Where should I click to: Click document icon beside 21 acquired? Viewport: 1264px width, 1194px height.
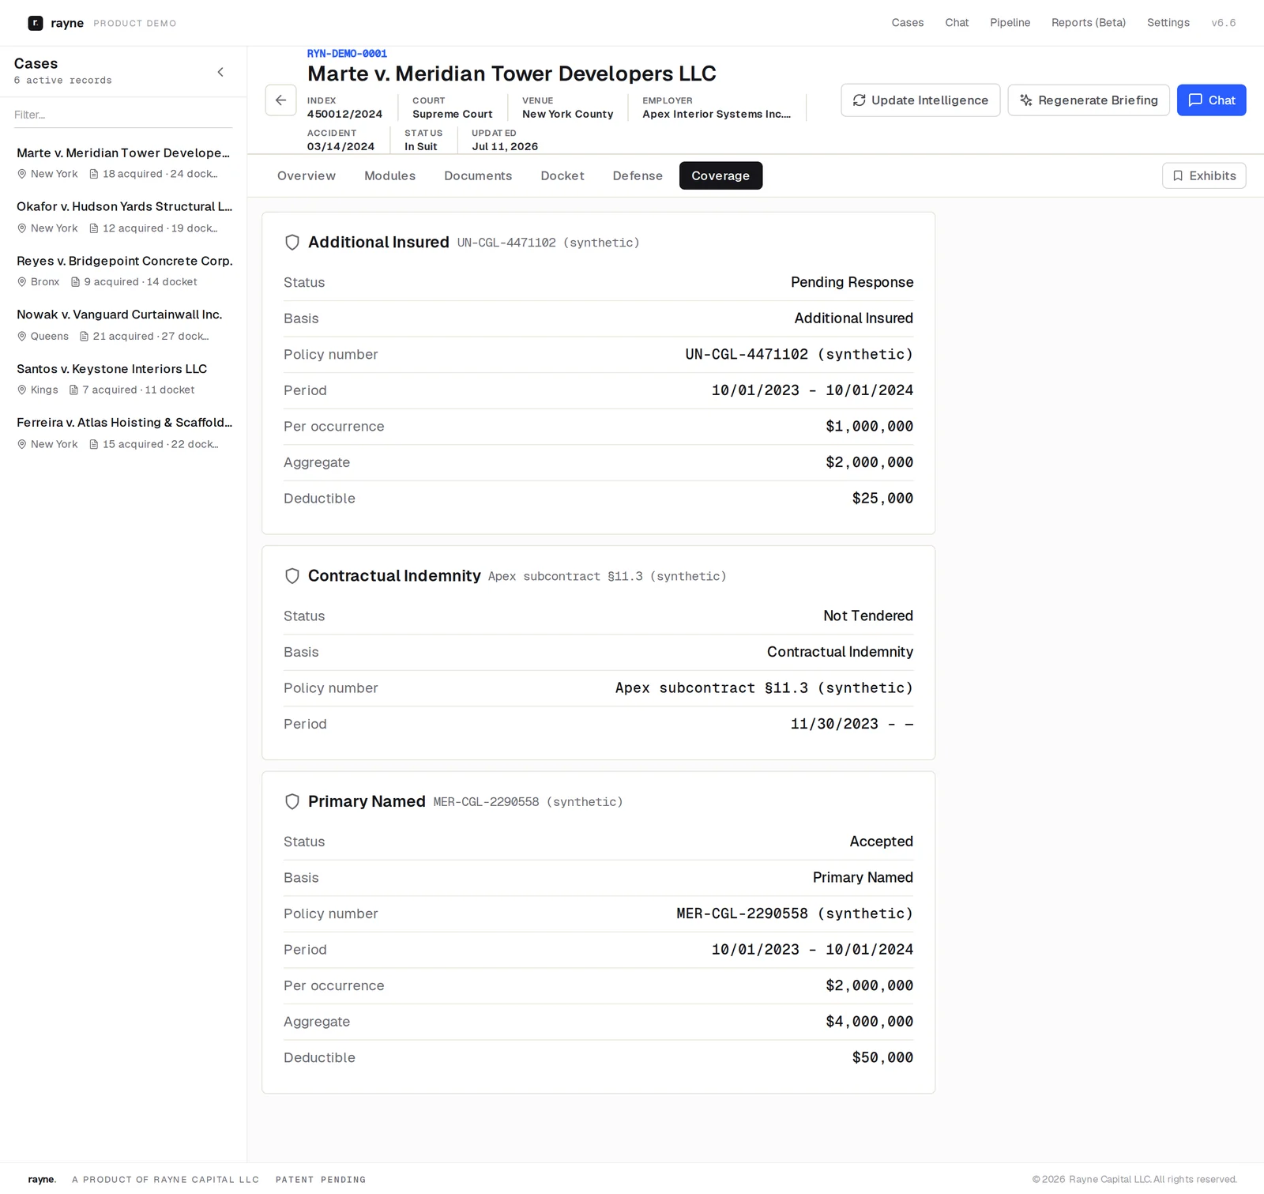pyautogui.click(x=85, y=337)
